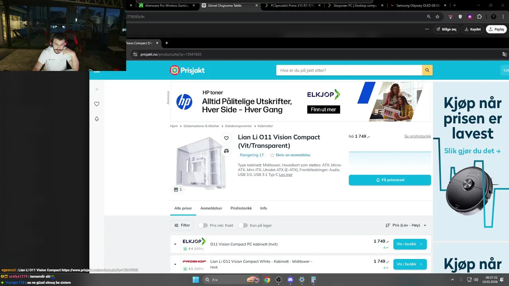
Task: Switch to Alienware Pro Wireless Gaming tab
Action: click(x=167, y=6)
